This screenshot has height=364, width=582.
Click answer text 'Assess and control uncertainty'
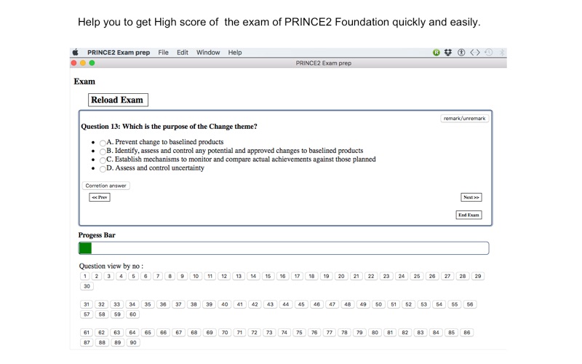coord(159,168)
